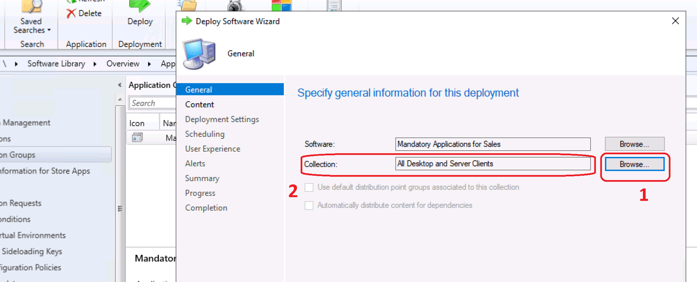The width and height of the screenshot is (697, 282).
Task: Click the red Delete X icon
Action: (x=71, y=14)
